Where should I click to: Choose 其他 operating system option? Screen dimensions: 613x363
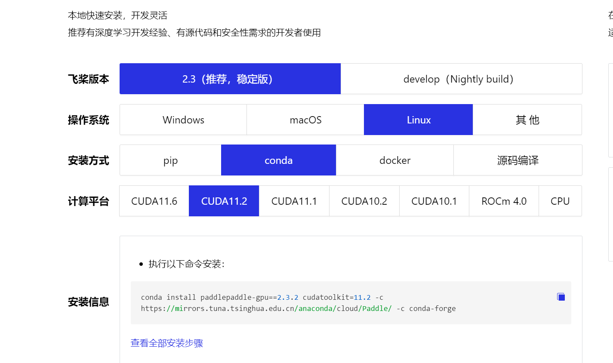click(x=527, y=120)
